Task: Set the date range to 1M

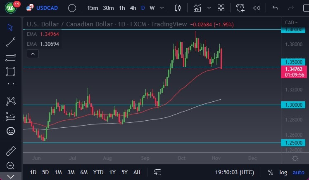Action: point(58,172)
